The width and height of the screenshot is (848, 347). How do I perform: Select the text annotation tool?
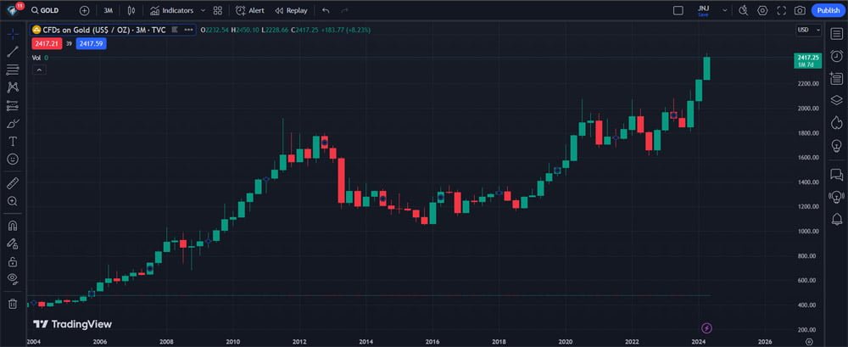coord(13,142)
